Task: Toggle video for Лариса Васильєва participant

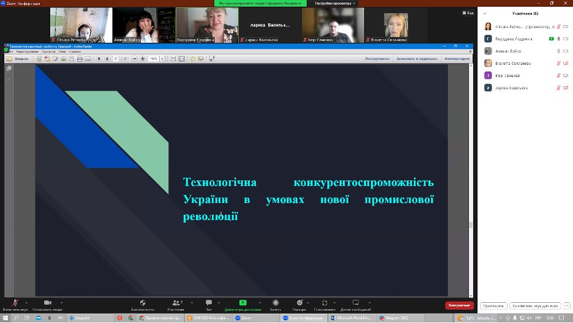Action: click(566, 87)
